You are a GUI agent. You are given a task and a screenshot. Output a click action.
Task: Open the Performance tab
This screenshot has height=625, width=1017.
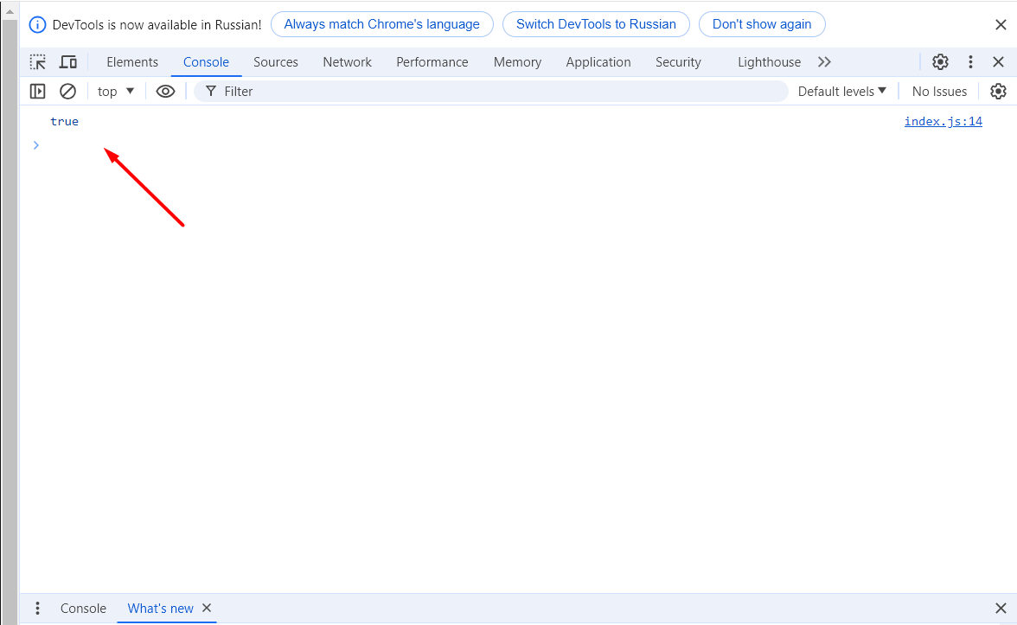(432, 62)
